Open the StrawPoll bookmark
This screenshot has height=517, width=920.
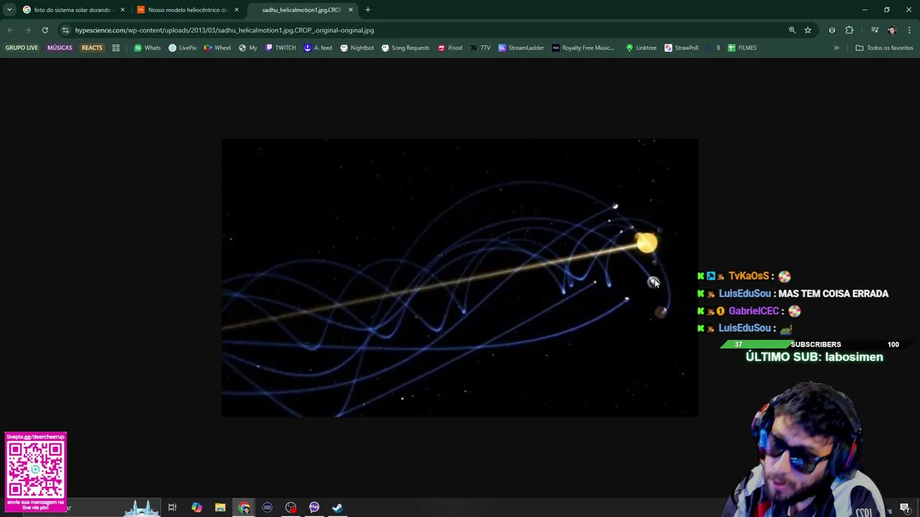[681, 48]
